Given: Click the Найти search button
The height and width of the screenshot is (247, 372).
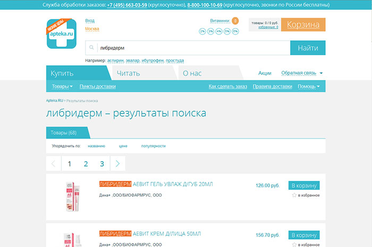Looking at the screenshot, I should tap(308, 48).
